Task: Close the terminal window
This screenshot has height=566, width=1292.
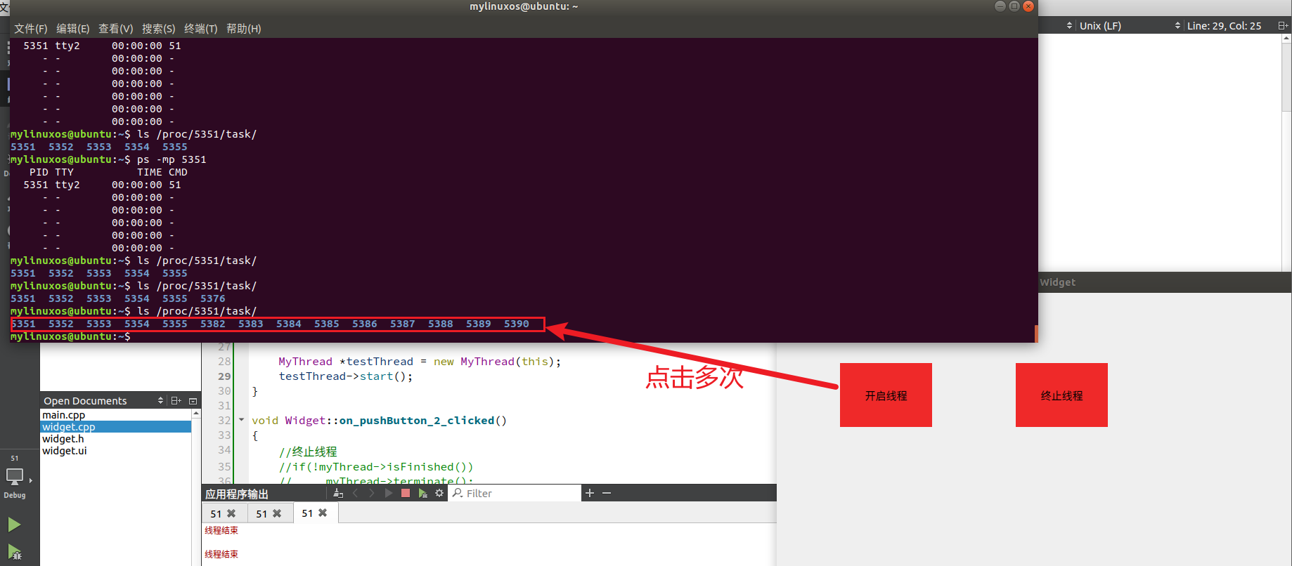Action: (1028, 6)
